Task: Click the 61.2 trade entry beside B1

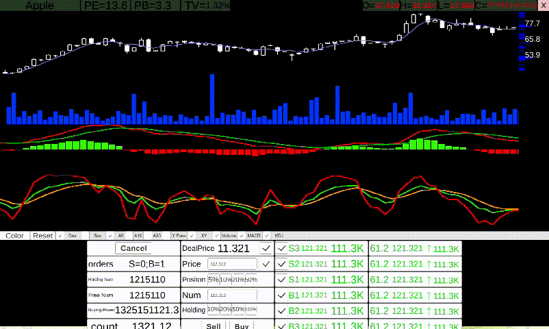Action: (415, 295)
